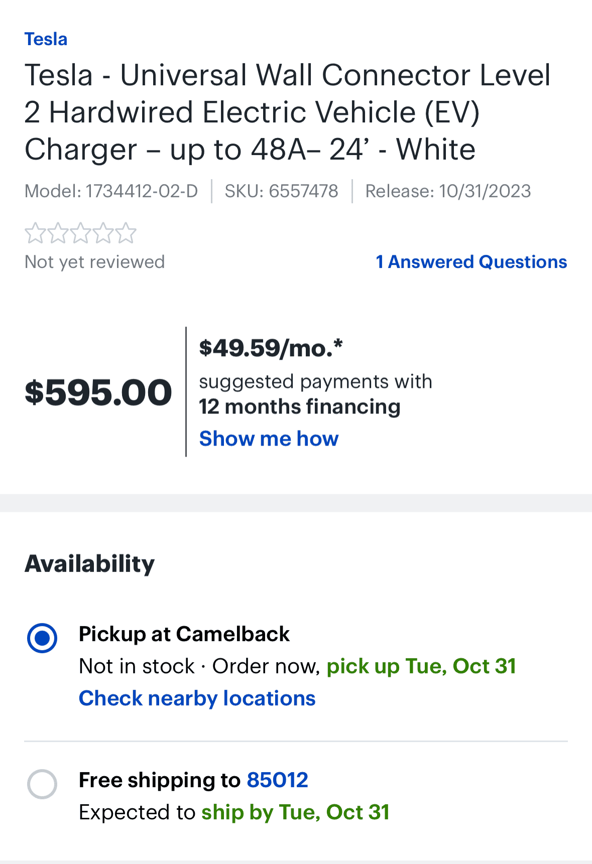Open the Tesla brand link
The height and width of the screenshot is (864, 592).
(x=46, y=39)
